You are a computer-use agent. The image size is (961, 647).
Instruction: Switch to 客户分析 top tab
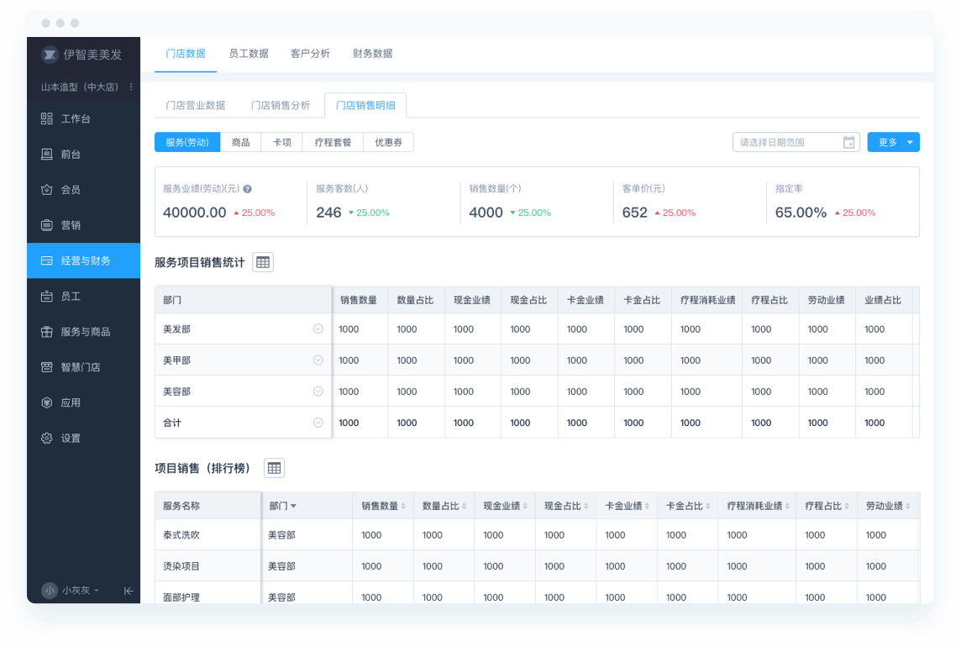click(x=310, y=54)
